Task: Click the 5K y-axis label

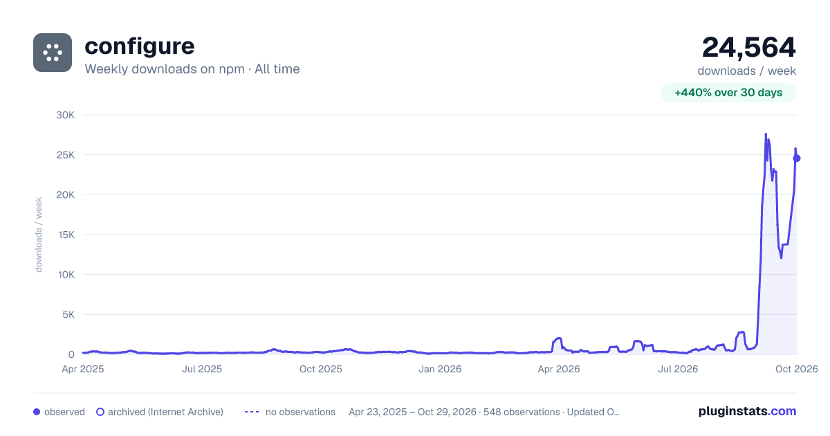Action: (x=68, y=314)
